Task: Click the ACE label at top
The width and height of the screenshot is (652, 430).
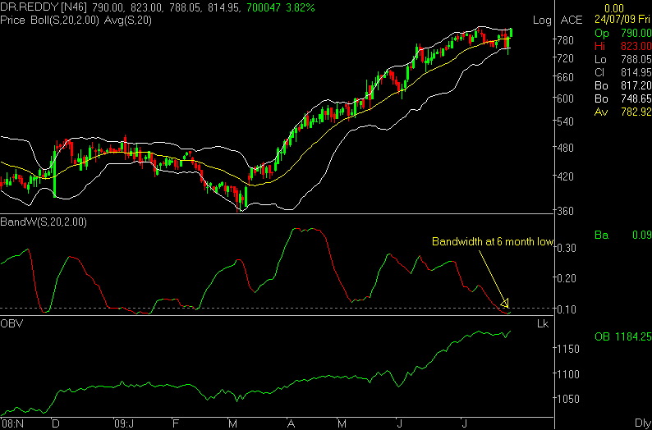Action: 572,20
